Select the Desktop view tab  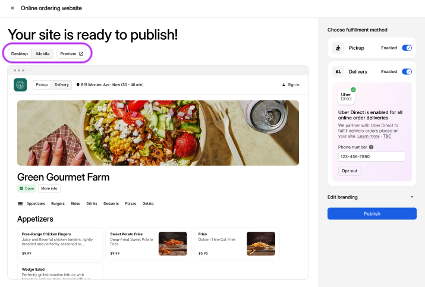[x=20, y=53]
